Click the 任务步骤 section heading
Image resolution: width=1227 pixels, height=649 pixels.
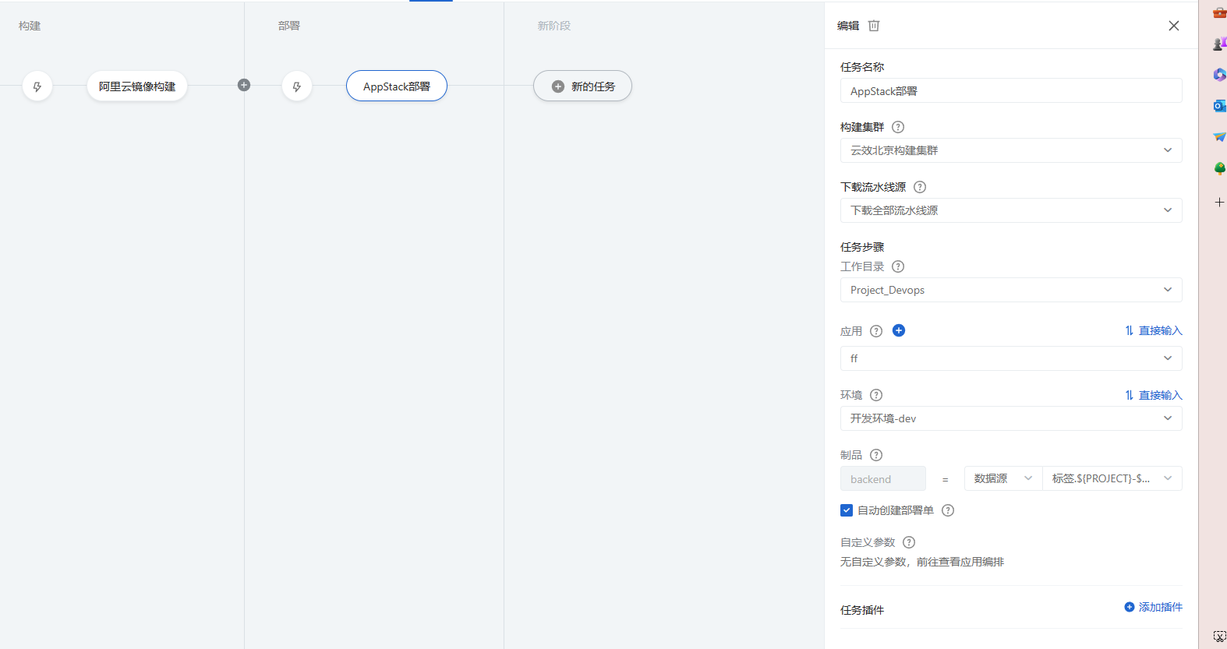tap(862, 247)
